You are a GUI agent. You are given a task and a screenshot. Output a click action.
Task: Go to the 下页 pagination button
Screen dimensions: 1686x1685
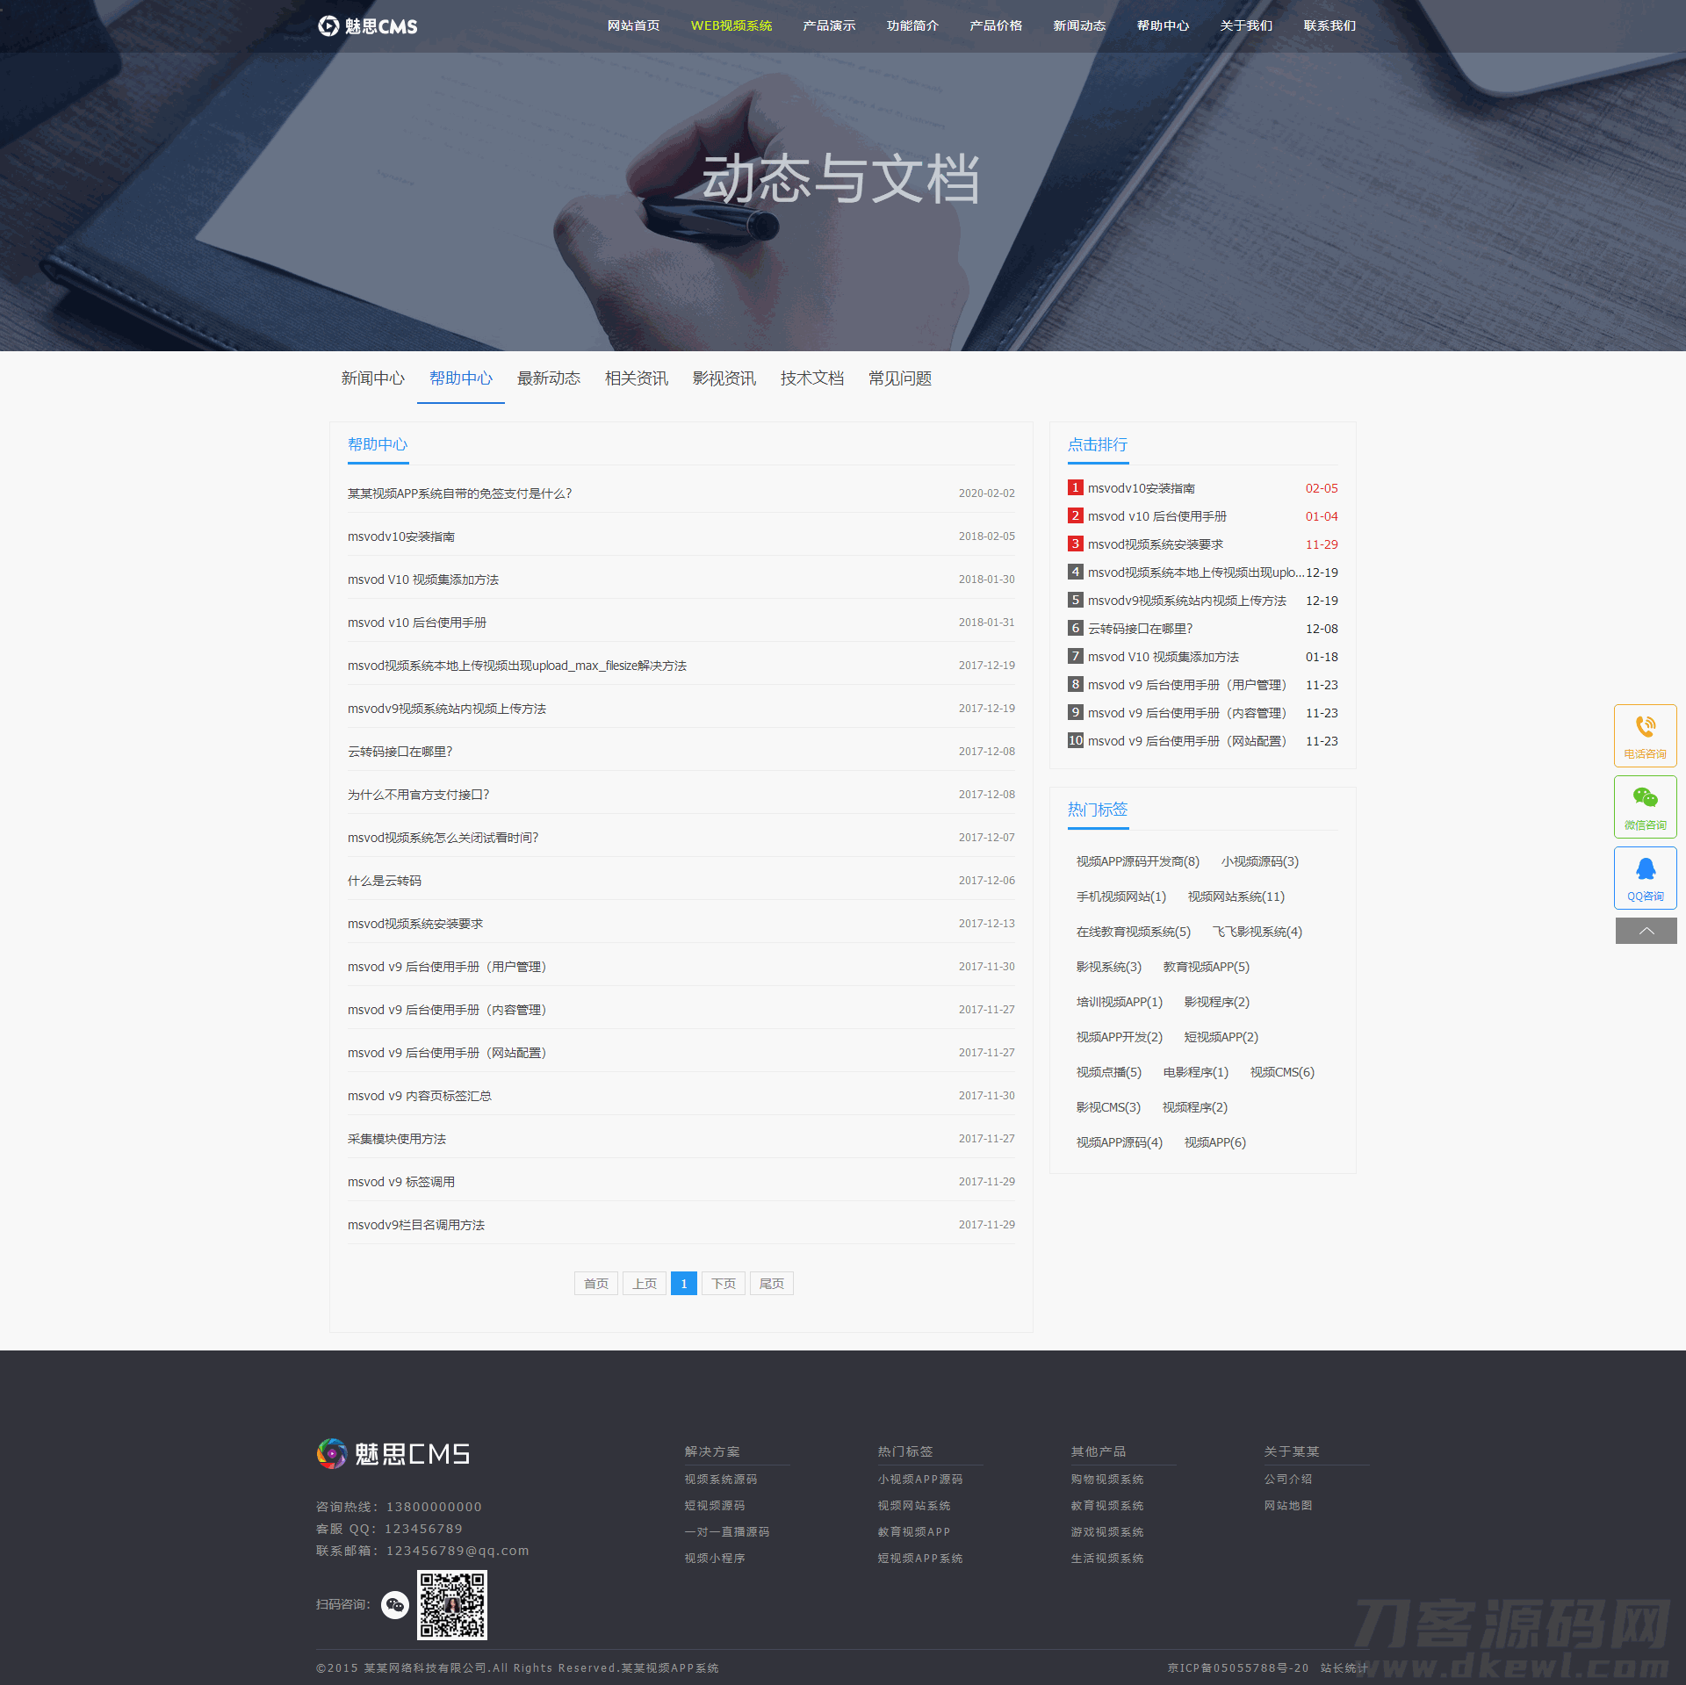723,1284
